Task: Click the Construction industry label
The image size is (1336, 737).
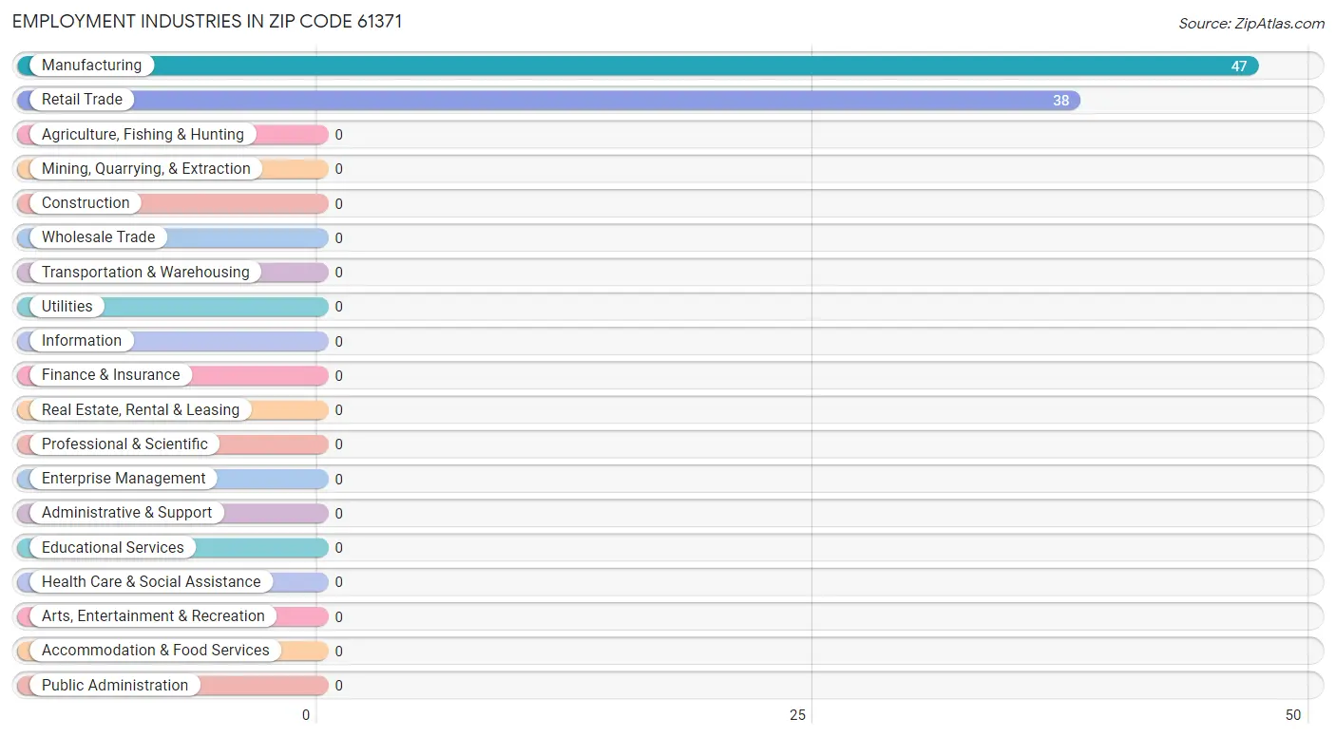Action: pos(86,203)
